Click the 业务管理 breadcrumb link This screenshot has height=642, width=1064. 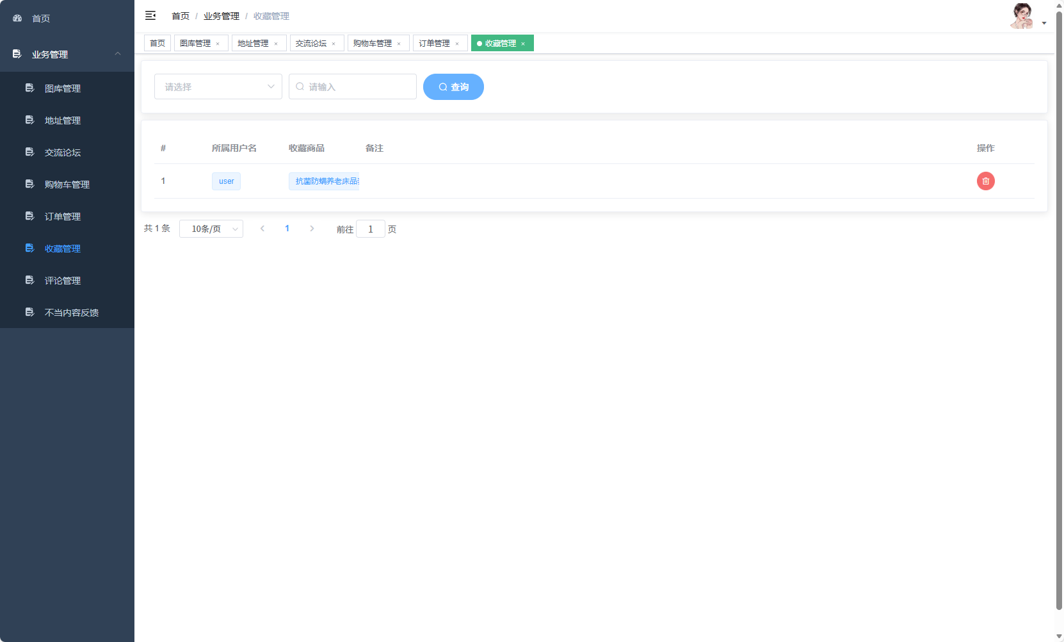[221, 16]
